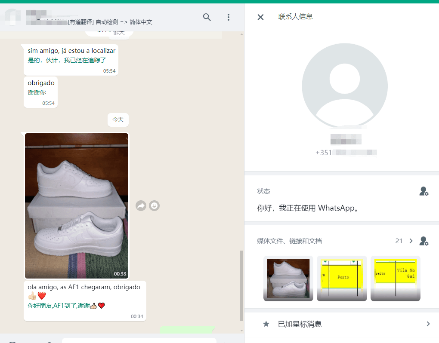Screen dimensions: 439x343
Task: Open the three-dot chat menu
Action: tap(229, 17)
